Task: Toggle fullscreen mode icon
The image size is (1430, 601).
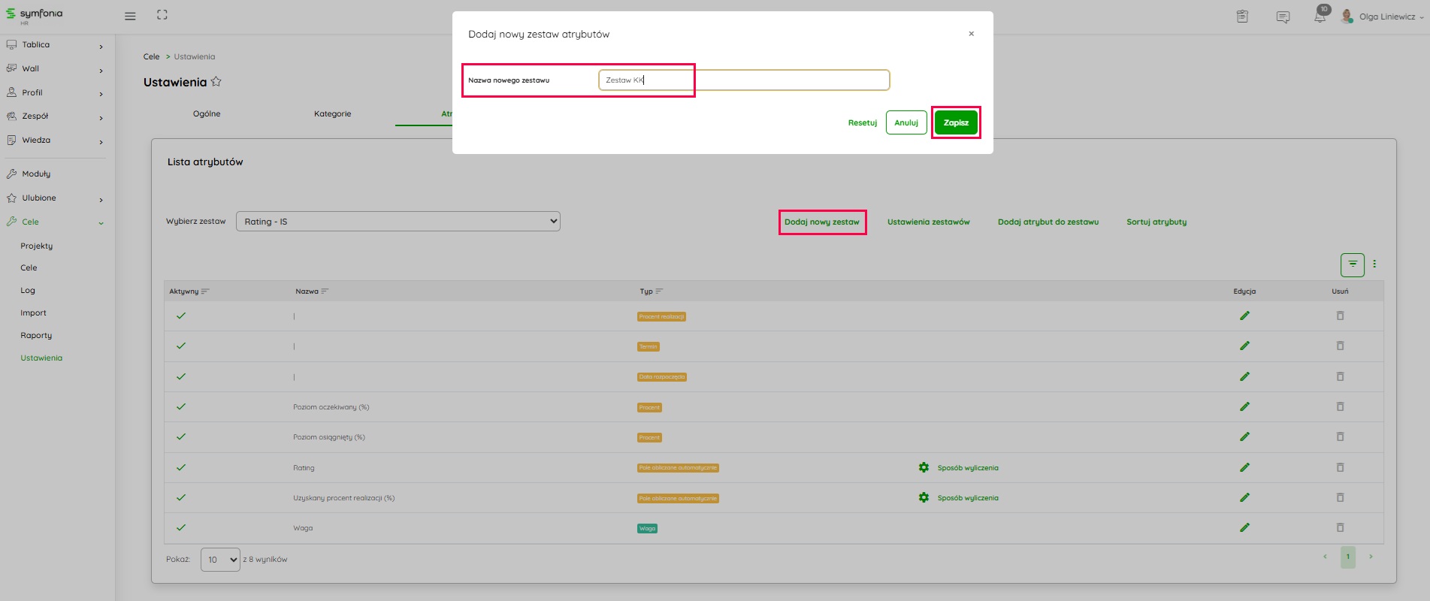Action: [x=162, y=15]
